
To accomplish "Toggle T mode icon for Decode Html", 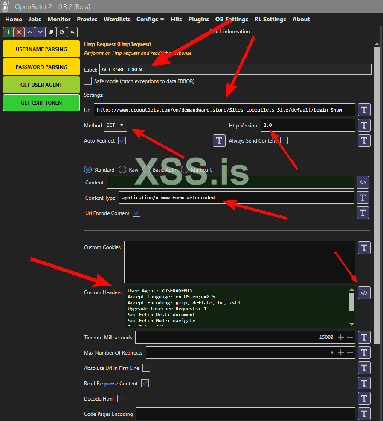I will [364, 398].
